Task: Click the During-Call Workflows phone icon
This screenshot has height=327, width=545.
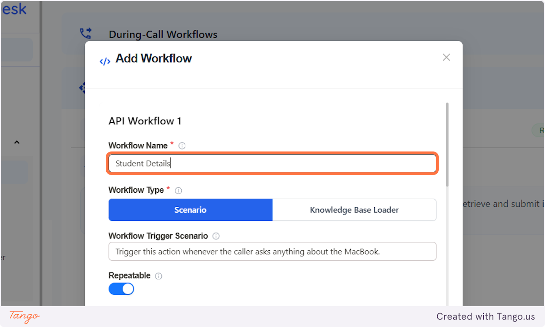Action: coord(85,34)
